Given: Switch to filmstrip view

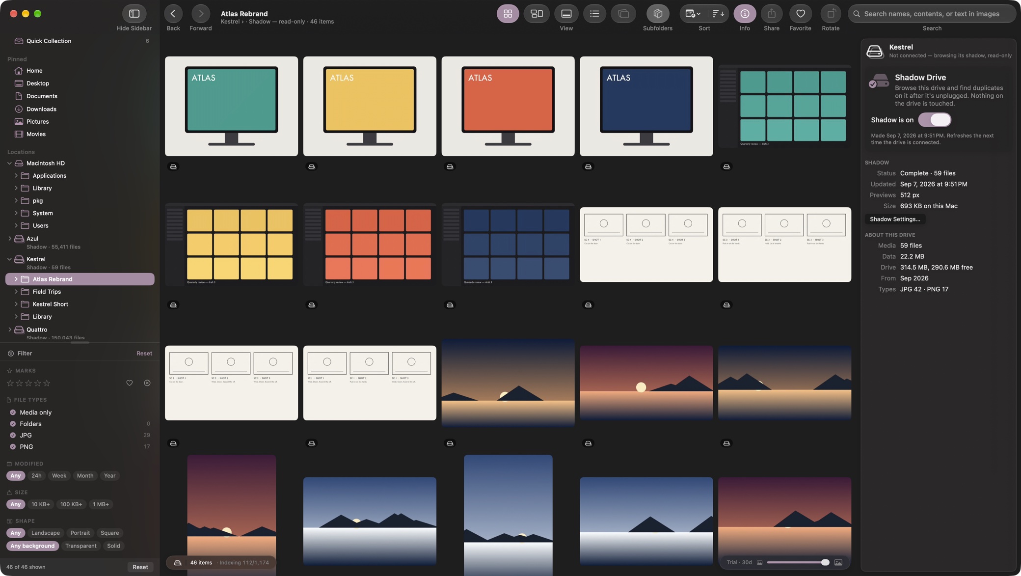Looking at the screenshot, I should pos(566,14).
